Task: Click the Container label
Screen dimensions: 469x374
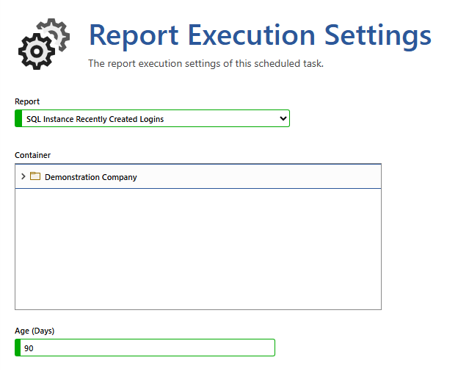Action: pyautogui.click(x=32, y=154)
